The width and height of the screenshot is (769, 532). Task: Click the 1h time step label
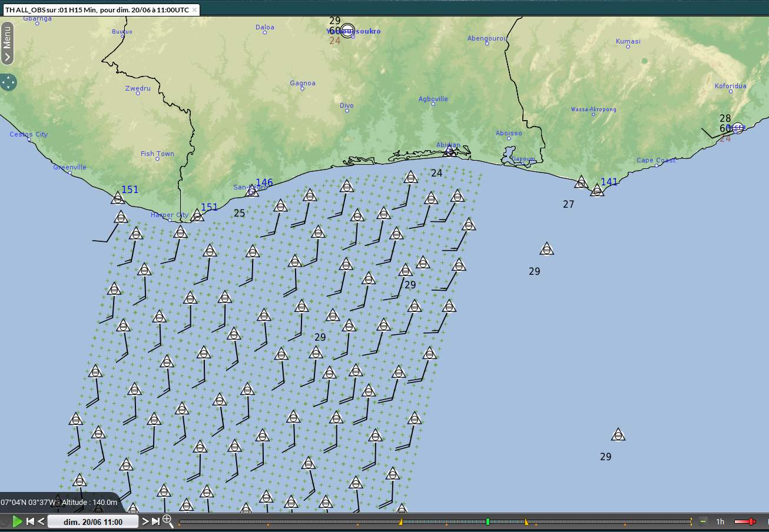pos(720,522)
